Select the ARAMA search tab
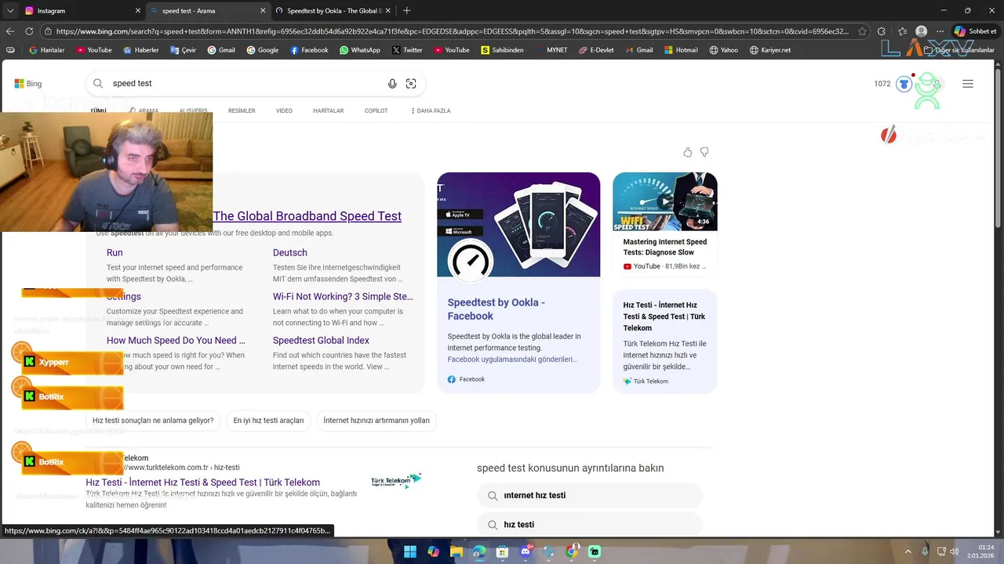This screenshot has width=1004, height=564. (x=144, y=111)
